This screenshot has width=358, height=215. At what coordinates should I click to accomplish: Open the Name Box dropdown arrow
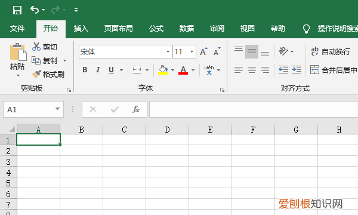(57, 109)
